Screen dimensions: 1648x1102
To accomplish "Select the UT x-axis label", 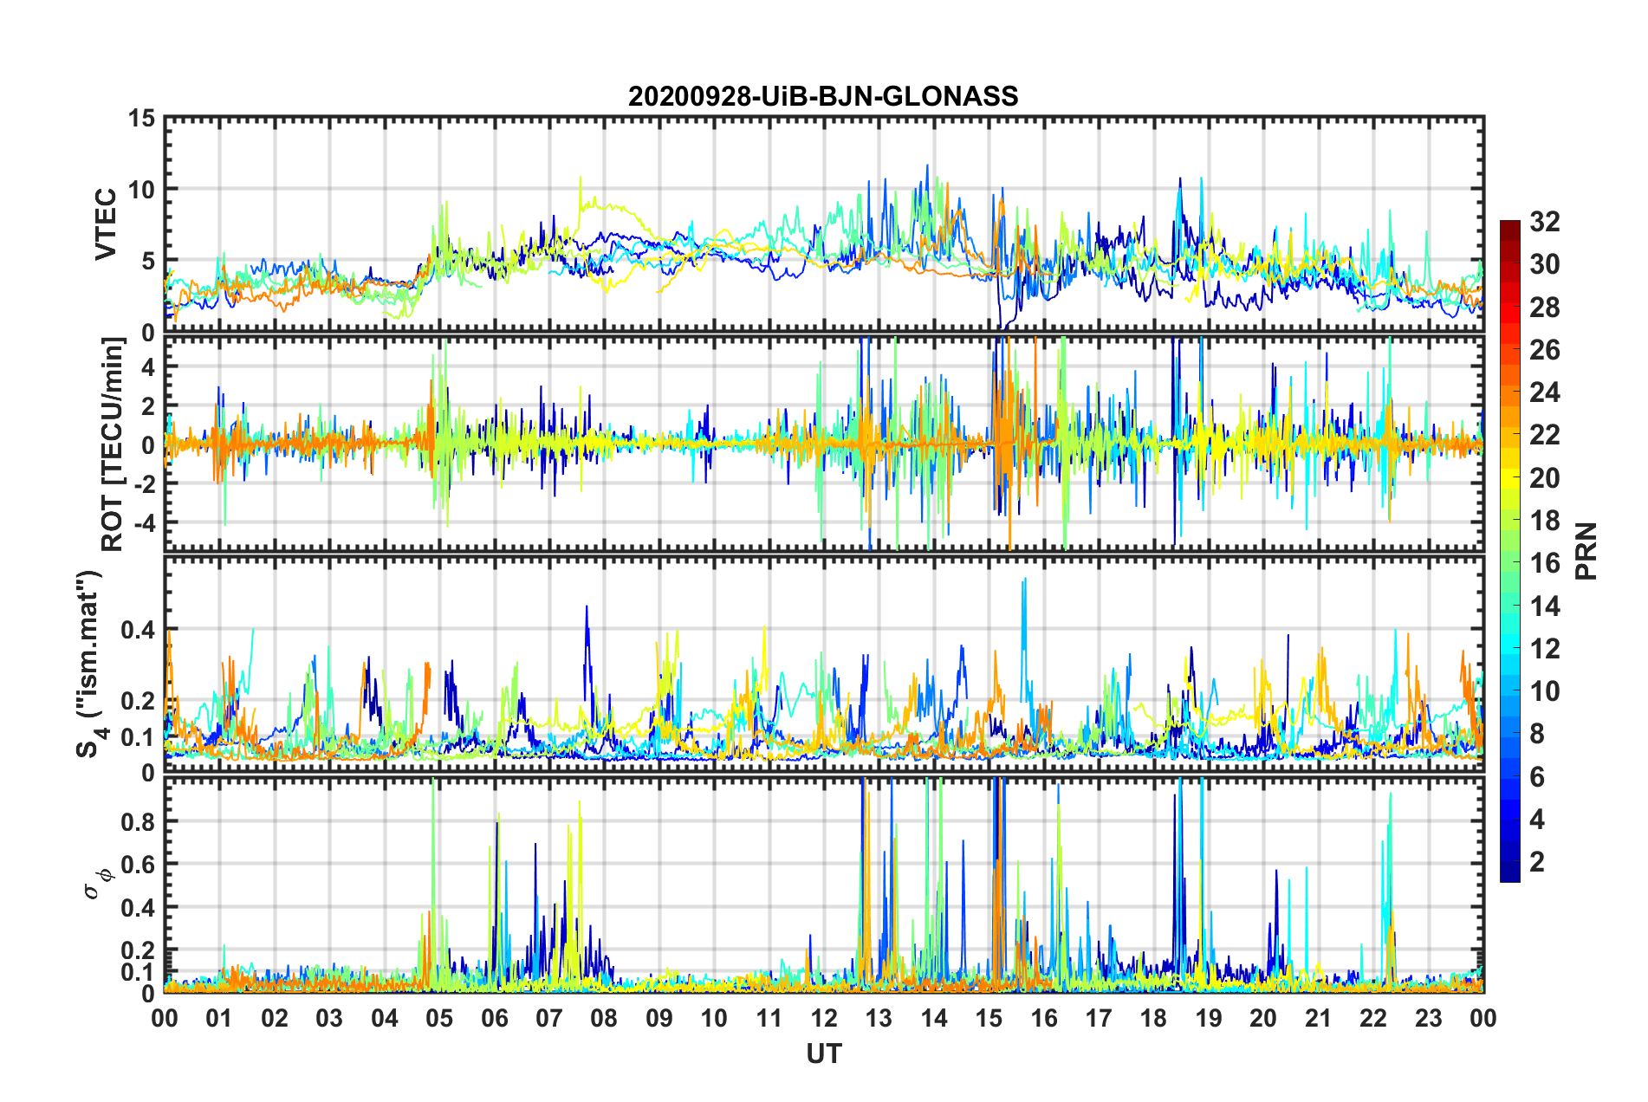I will tap(824, 1053).
